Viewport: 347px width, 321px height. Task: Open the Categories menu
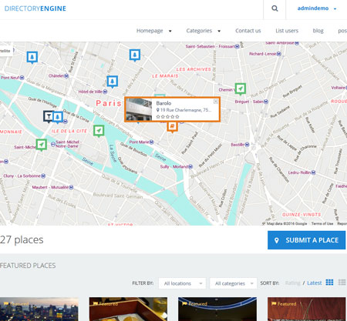[199, 31]
